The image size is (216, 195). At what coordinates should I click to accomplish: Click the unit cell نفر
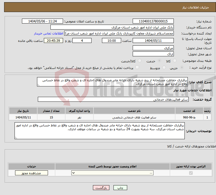(79, 117)
